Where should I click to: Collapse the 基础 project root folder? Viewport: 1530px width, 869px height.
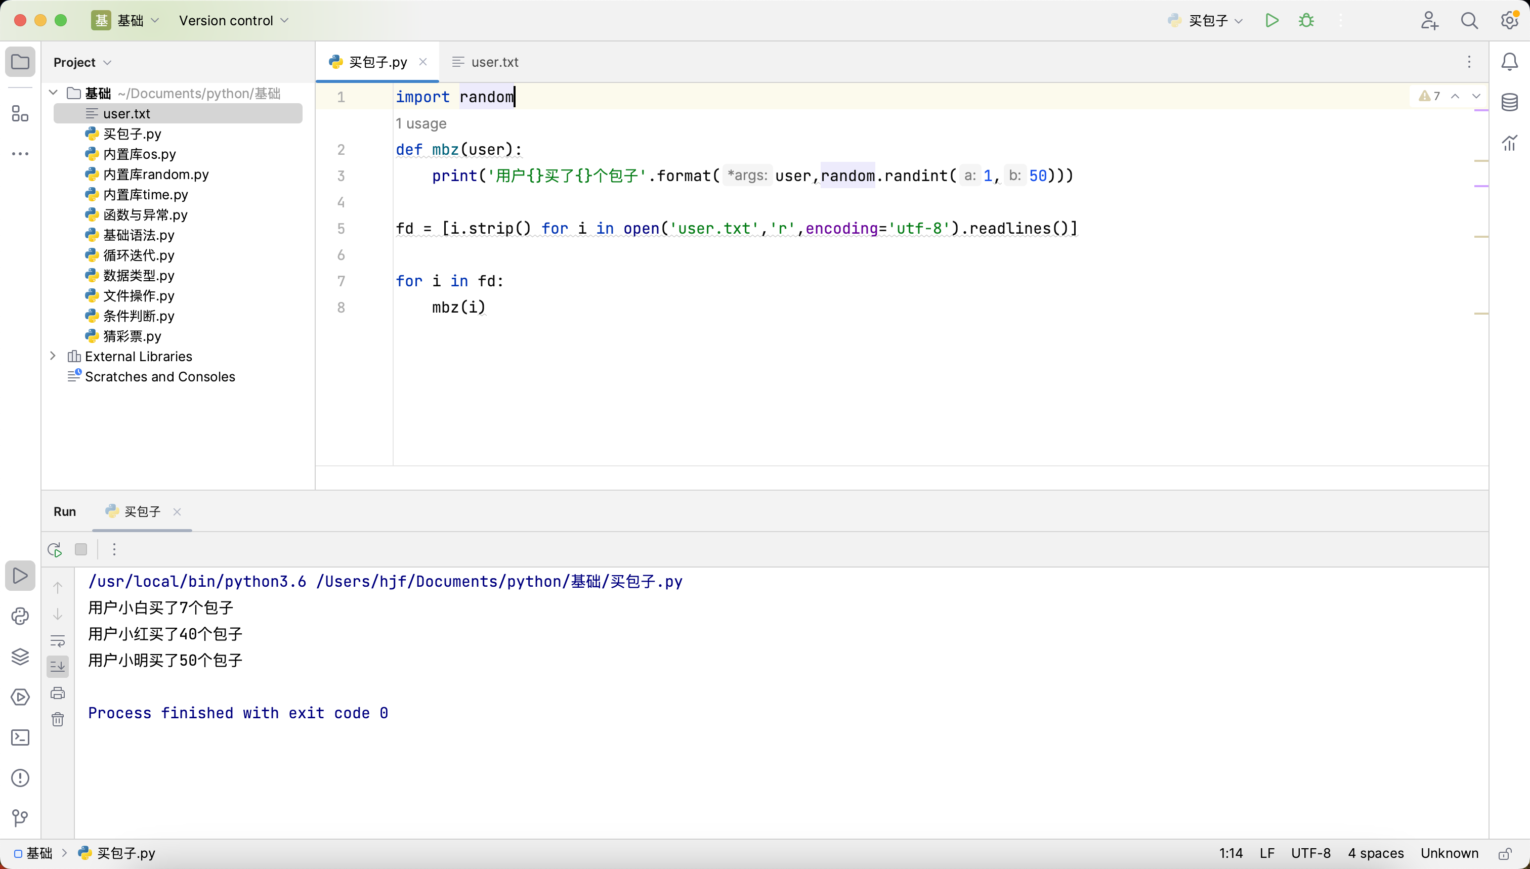click(53, 93)
